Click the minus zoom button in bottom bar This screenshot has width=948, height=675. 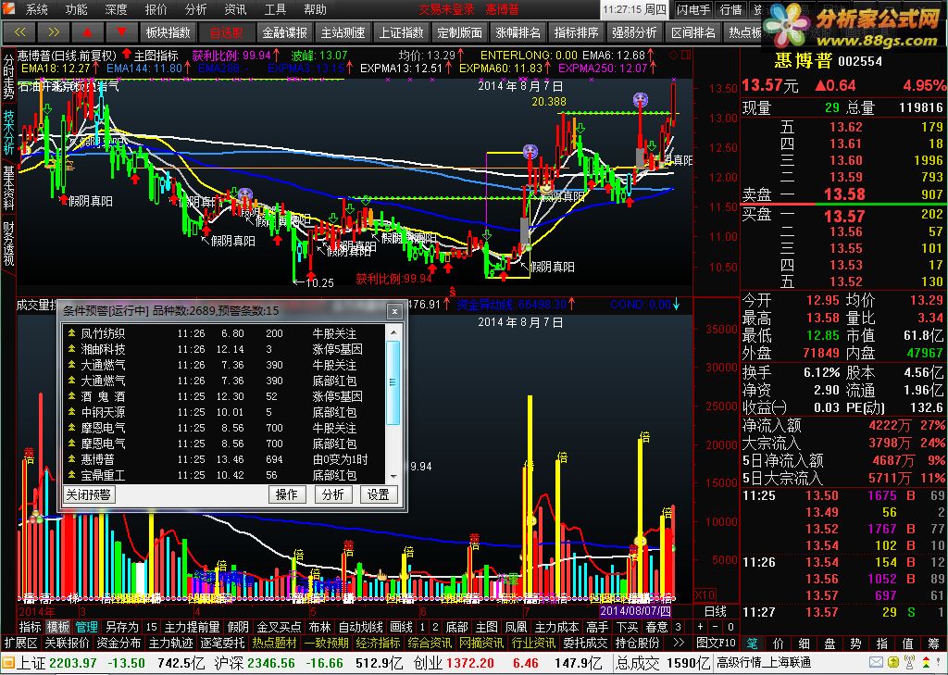tap(716, 627)
